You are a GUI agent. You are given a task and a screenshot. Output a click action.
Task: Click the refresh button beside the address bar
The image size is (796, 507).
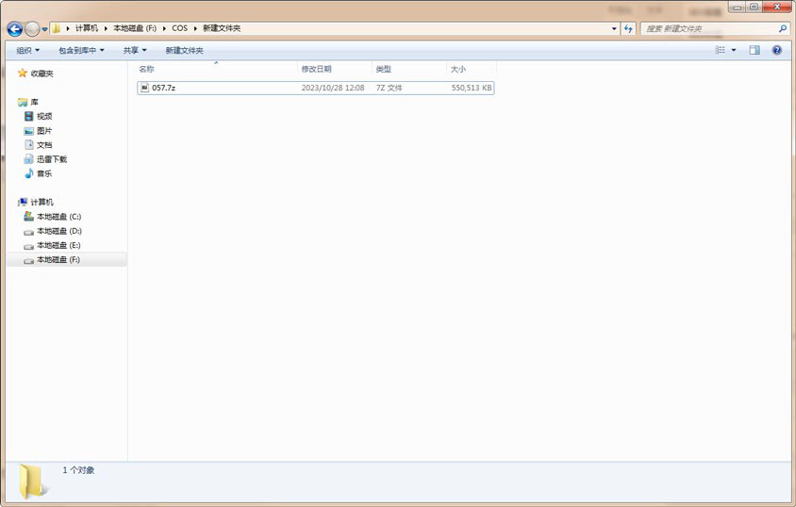[628, 28]
